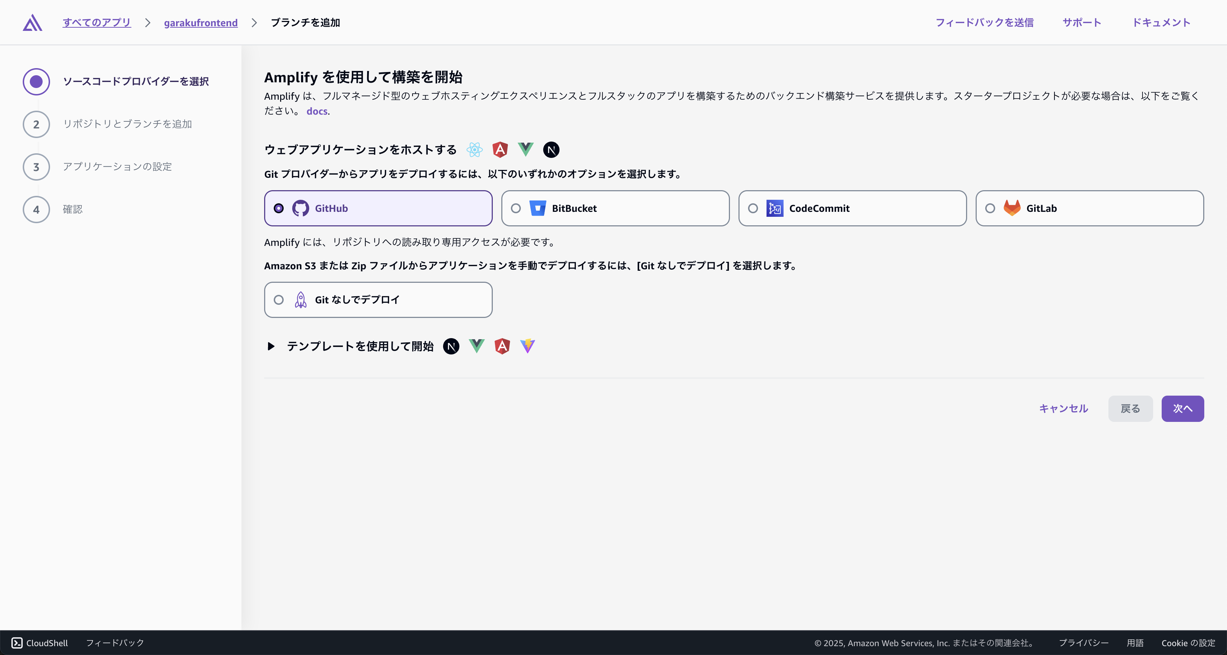Expand テンプレートを使用して開始 section
The image size is (1227, 655).
tap(271, 347)
